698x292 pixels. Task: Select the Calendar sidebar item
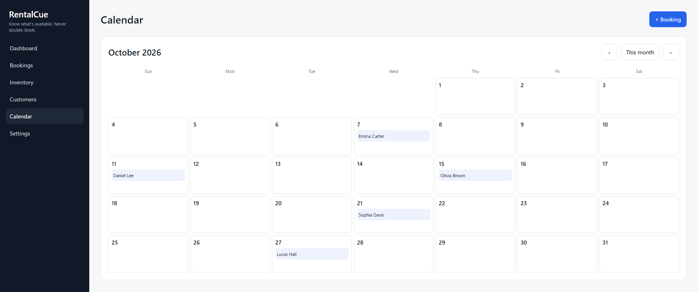(45, 116)
